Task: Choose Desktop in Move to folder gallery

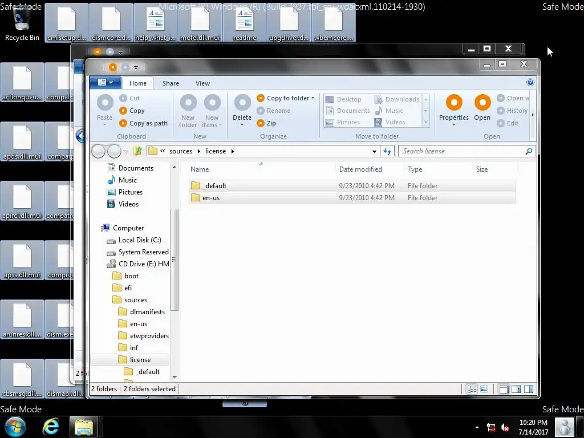Action: pos(343,99)
